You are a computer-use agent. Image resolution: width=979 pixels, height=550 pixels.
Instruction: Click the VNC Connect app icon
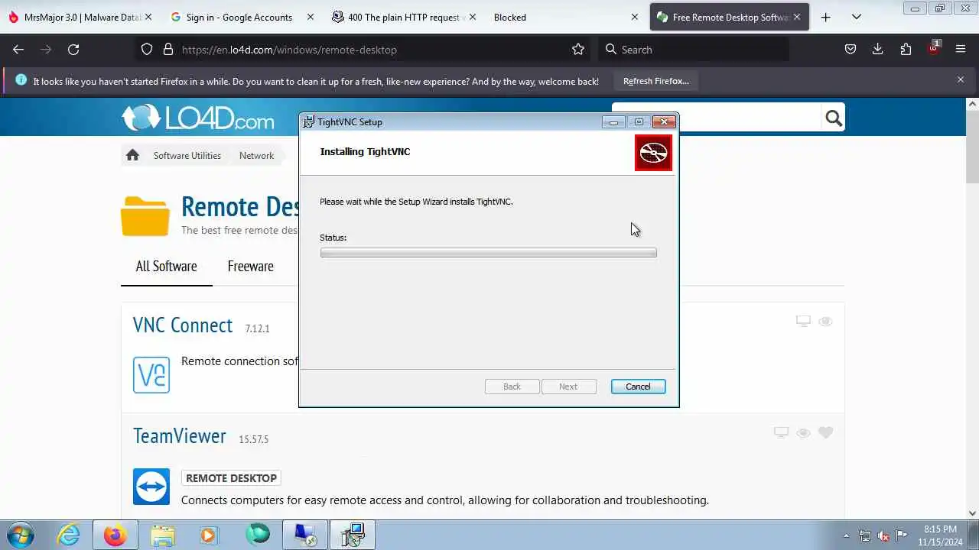[x=151, y=374]
